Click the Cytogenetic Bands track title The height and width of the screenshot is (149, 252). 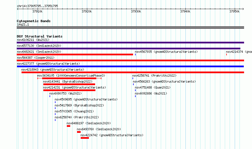(x=34, y=21)
